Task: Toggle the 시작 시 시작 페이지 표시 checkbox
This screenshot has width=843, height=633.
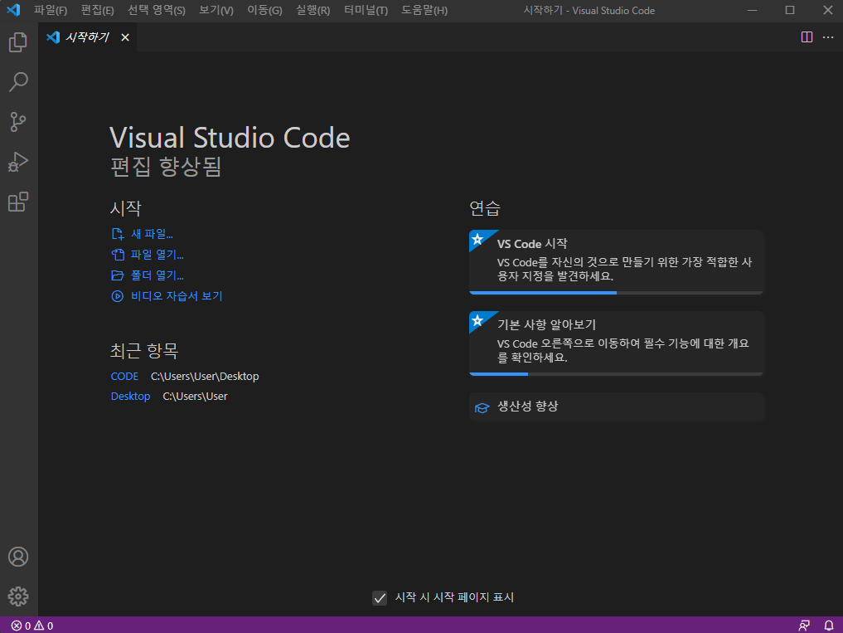Action: point(380,597)
